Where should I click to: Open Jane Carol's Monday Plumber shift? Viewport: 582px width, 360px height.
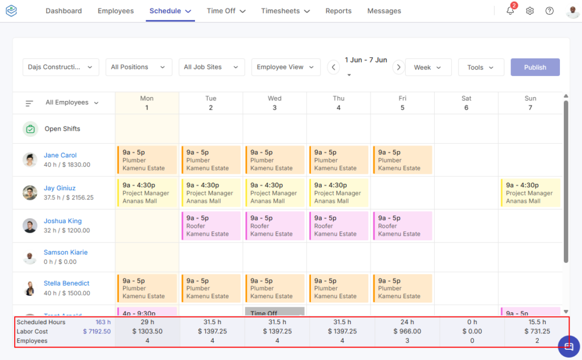coord(147,160)
